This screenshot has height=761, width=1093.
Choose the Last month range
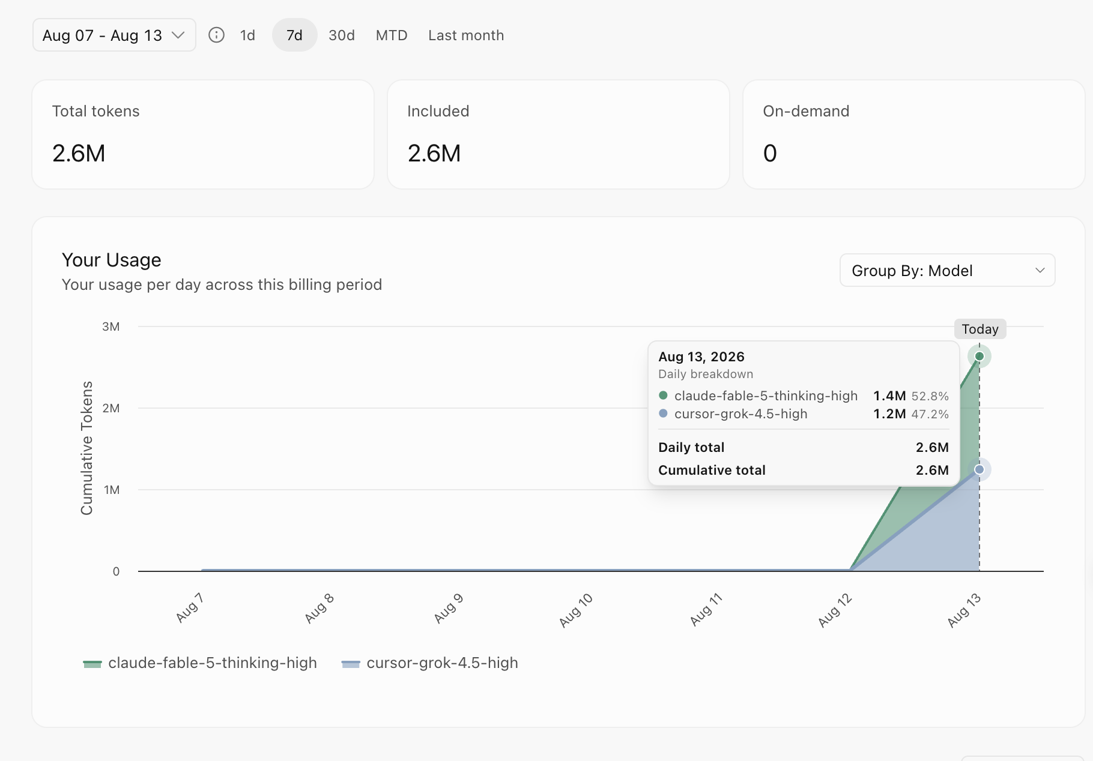tap(466, 35)
